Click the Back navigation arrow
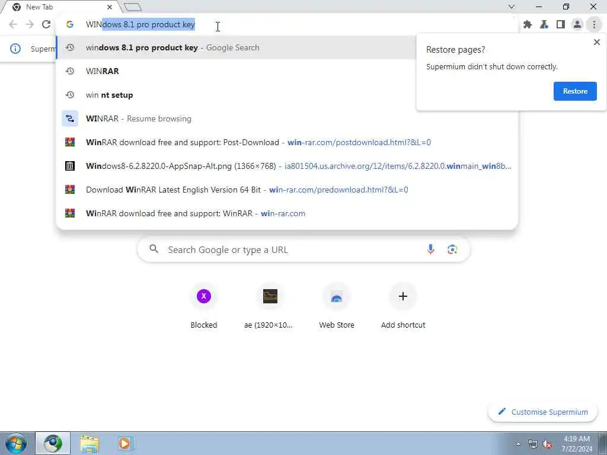This screenshot has height=455, width=607. (x=13, y=24)
